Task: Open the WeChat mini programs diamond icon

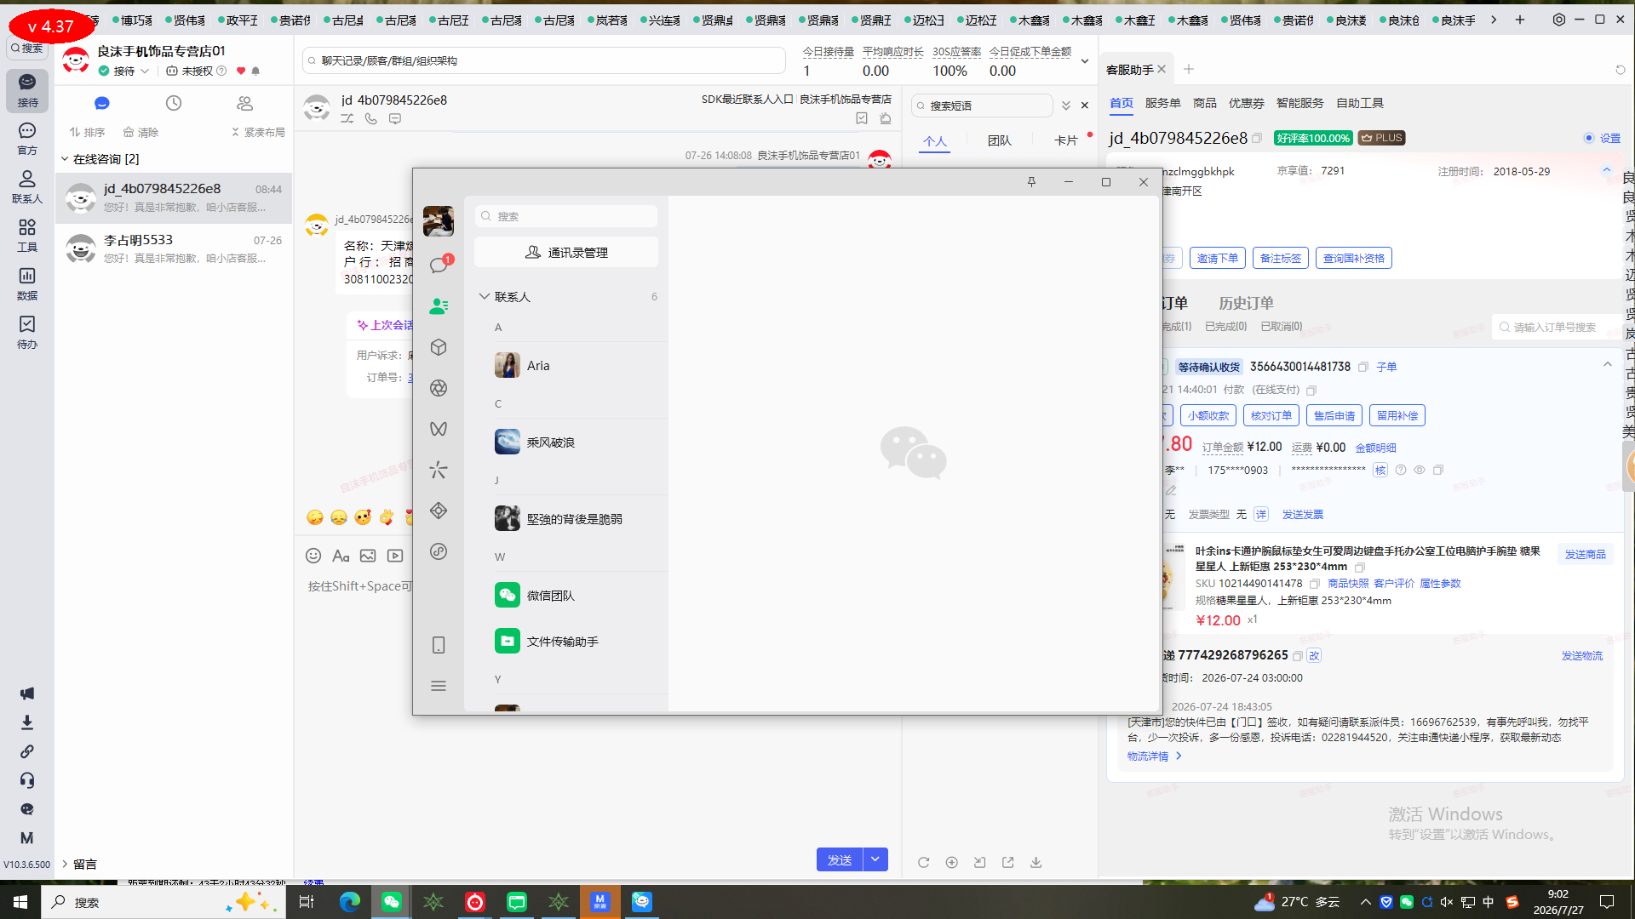Action: (439, 511)
